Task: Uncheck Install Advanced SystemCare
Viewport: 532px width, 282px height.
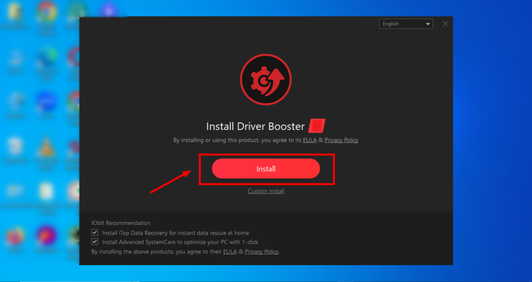Action: pos(95,242)
